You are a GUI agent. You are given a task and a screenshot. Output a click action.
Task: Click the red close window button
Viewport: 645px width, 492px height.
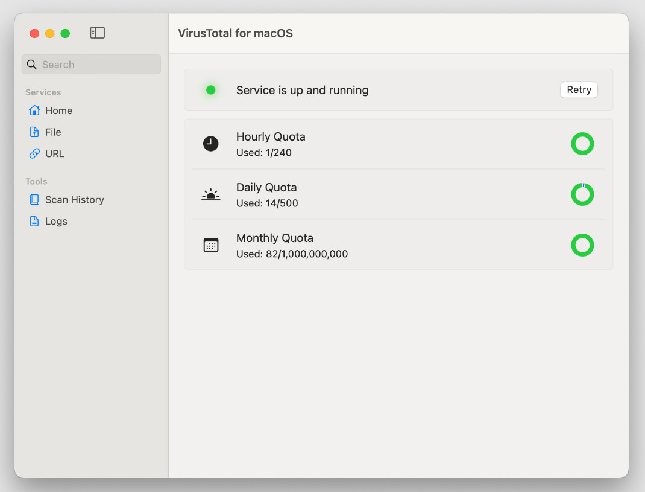point(34,33)
